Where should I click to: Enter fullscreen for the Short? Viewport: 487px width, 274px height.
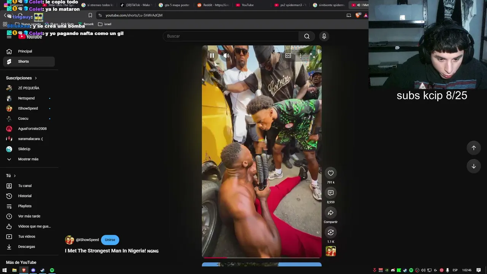click(312, 56)
